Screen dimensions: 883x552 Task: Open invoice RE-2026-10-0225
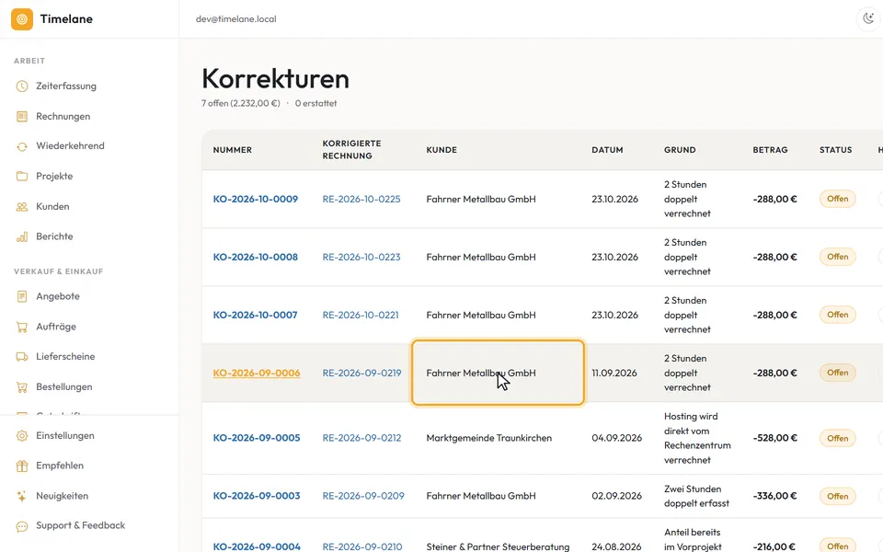pyautogui.click(x=361, y=199)
